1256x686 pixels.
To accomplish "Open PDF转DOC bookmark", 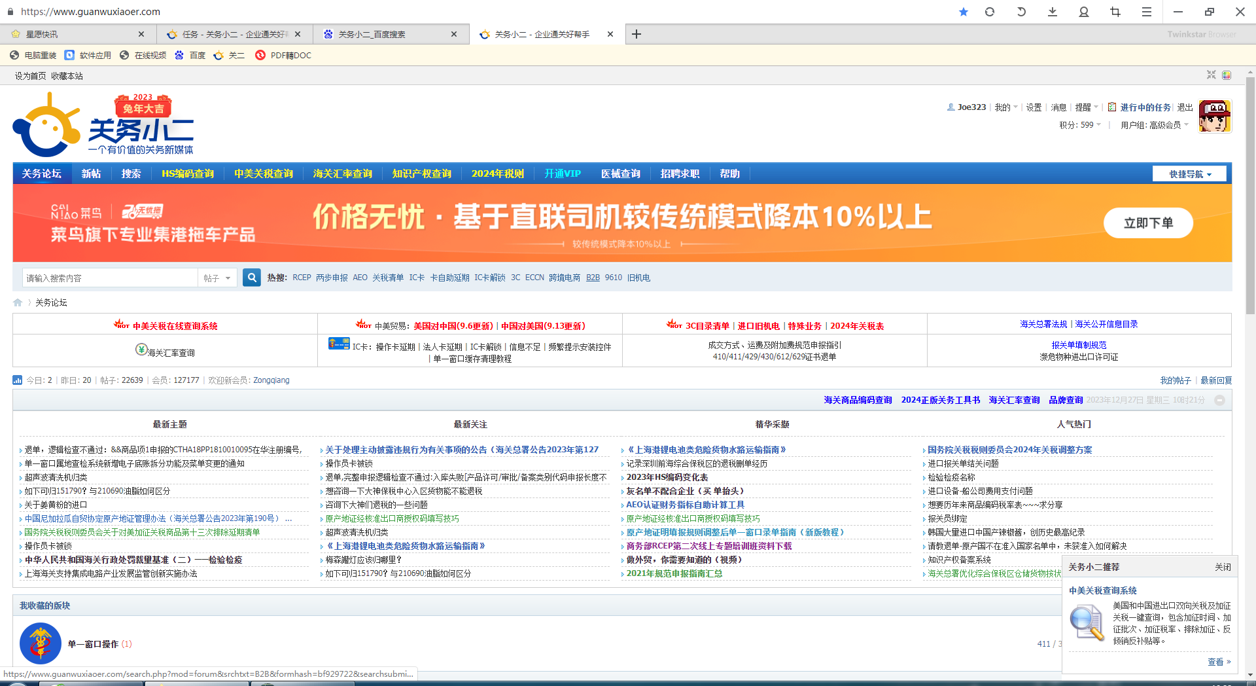I will click(x=283, y=56).
